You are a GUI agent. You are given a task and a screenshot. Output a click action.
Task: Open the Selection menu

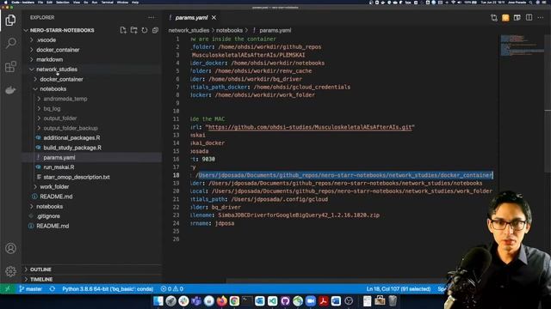click(x=63, y=3)
